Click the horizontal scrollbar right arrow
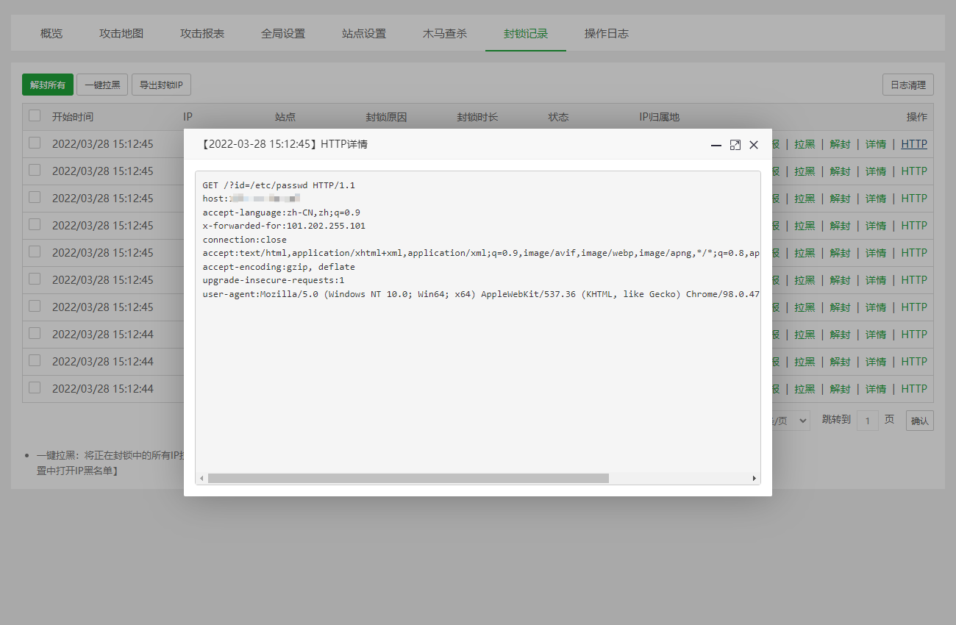 754,479
